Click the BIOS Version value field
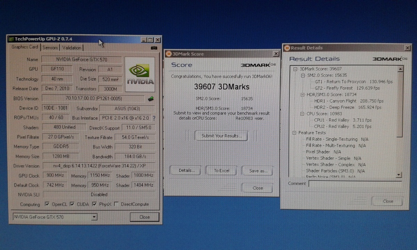Viewport: 417px width, 250px height. coord(93,99)
